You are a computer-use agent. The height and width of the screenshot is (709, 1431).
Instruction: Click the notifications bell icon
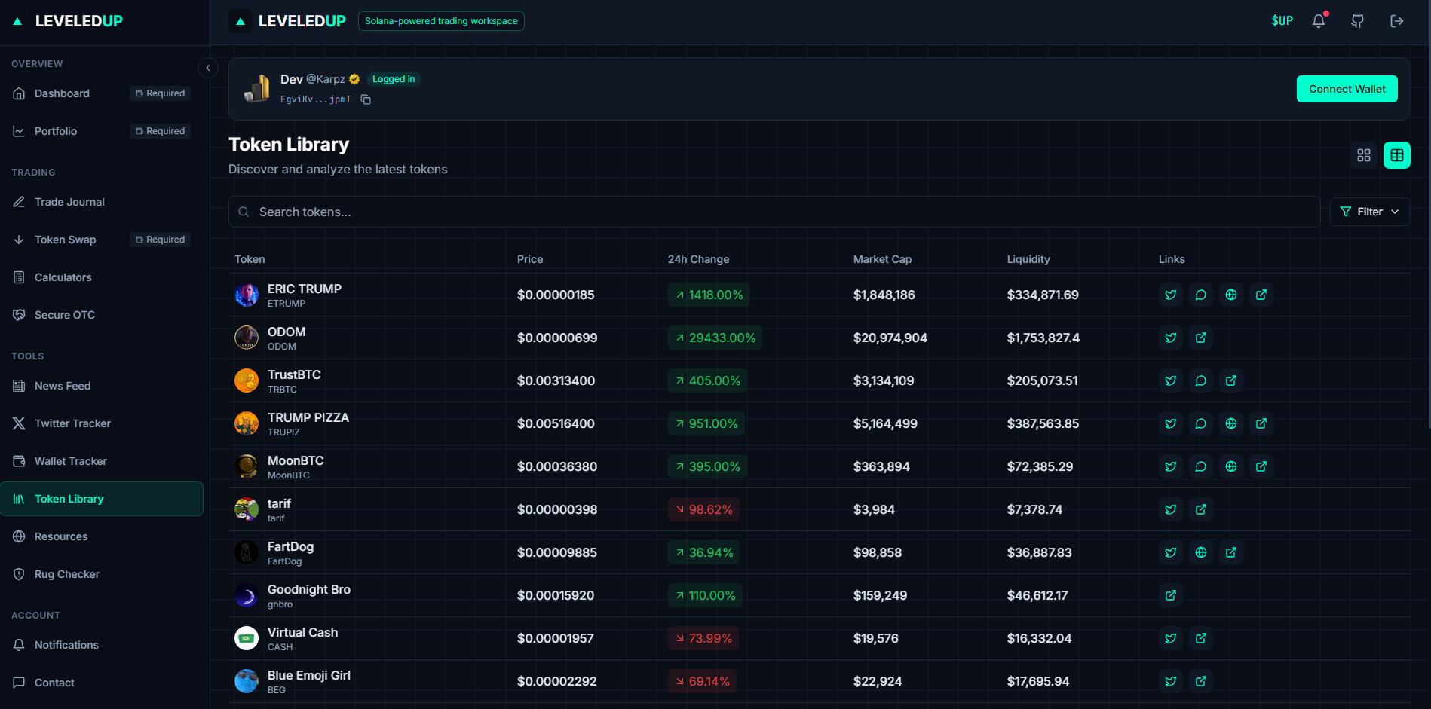click(x=1318, y=20)
